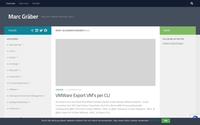Viewport: 200px width, 125px height.
Task: Open the VMware sidebar category
Action: point(13,89)
